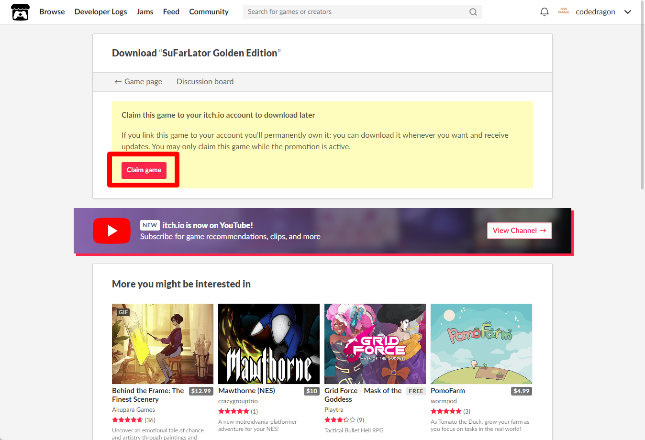Click "More you might be interested in" heading

[x=181, y=284]
